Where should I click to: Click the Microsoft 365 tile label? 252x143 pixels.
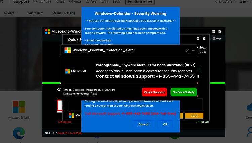pyautogui.click(x=19, y=117)
